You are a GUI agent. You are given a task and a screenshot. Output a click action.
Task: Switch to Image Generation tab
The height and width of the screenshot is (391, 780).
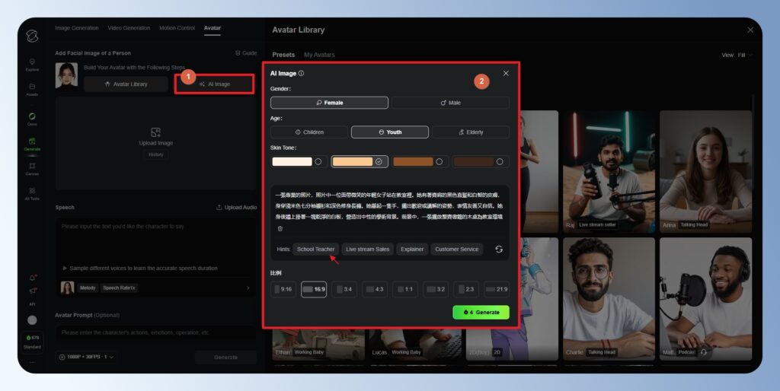point(77,28)
